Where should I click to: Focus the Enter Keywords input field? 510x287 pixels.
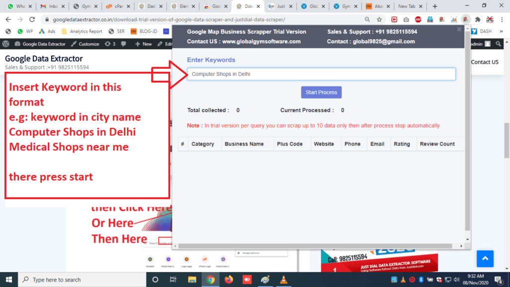pyautogui.click(x=321, y=74)
